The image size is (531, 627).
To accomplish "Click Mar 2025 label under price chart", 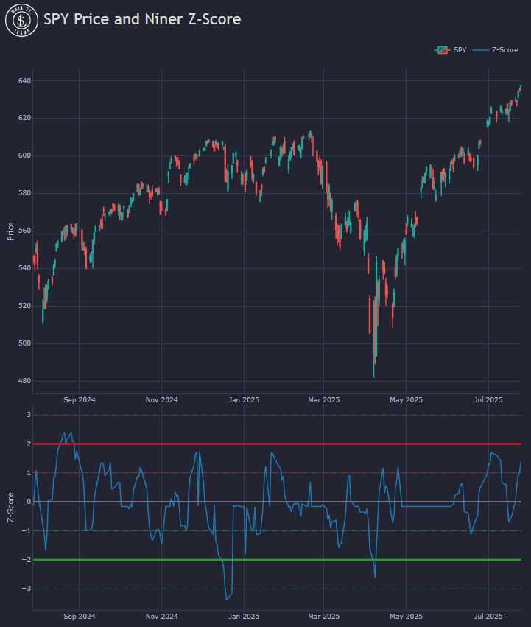I will pyautogui.click(x=323, y=400).
